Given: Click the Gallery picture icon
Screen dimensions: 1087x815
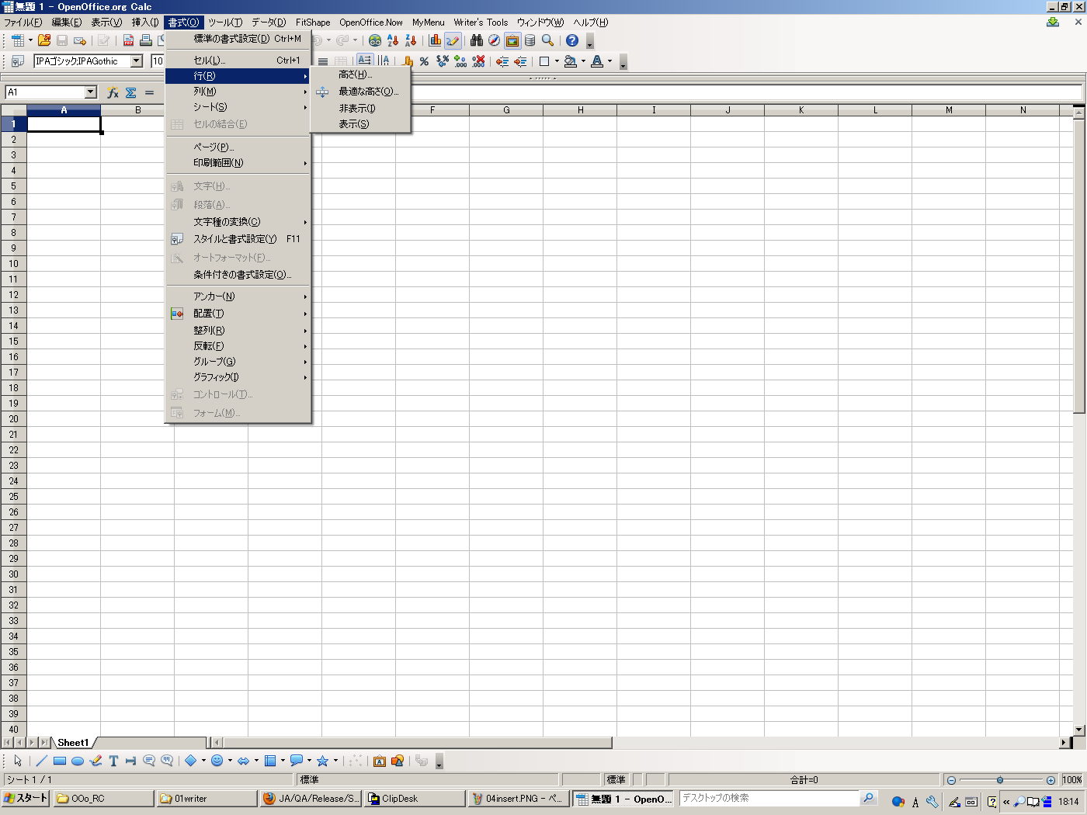Looking at the screenshot, I should point(512,40).
